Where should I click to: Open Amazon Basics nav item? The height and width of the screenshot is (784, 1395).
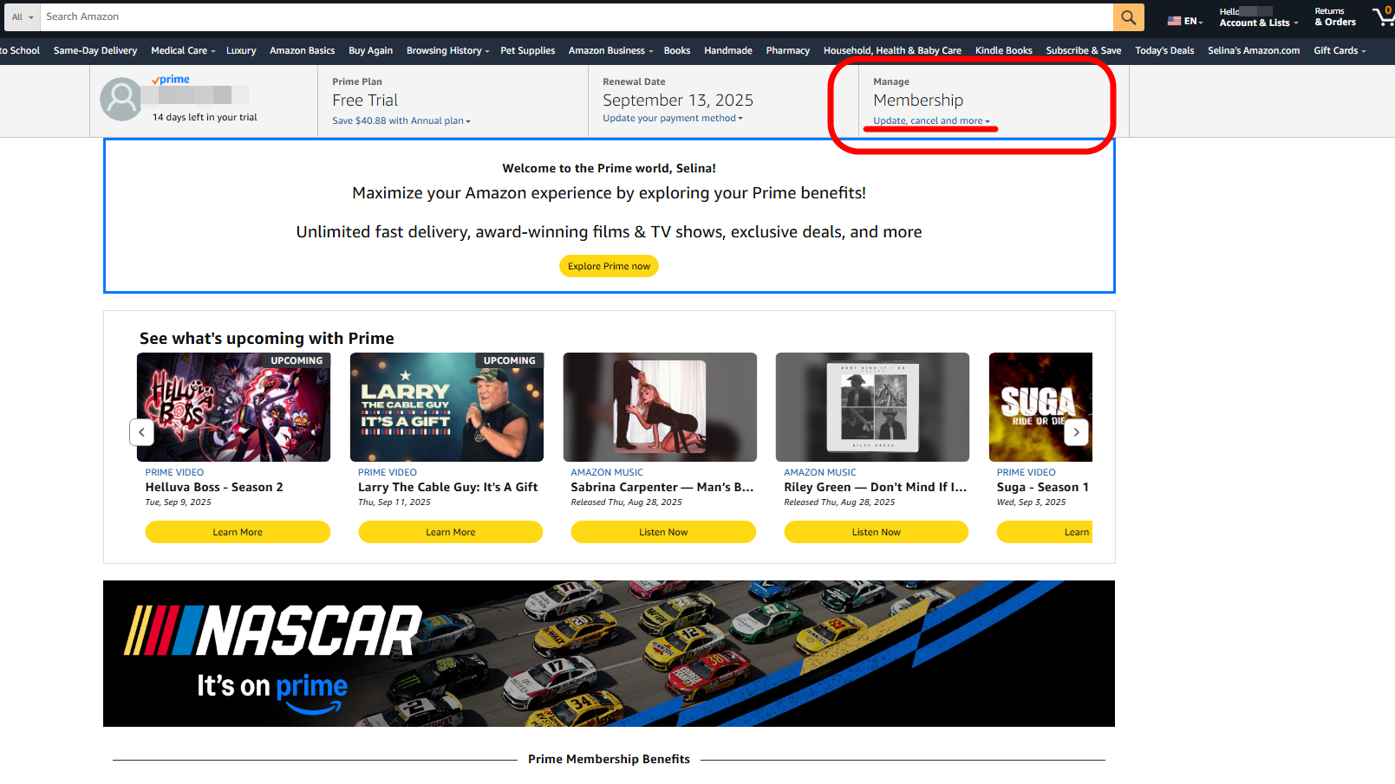pyautogui.click(x=302, y=50)
